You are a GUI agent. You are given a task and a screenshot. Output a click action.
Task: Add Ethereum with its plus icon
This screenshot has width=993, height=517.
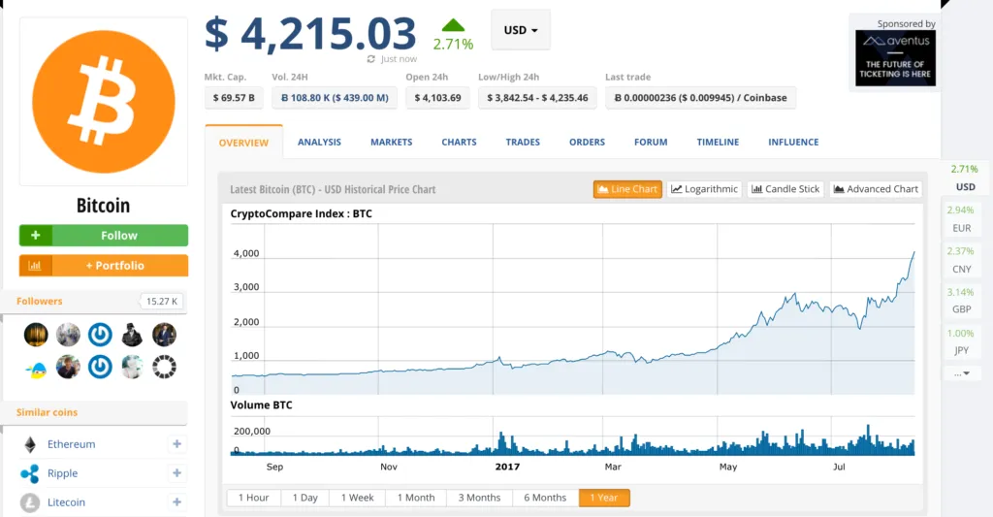point(176,444)
